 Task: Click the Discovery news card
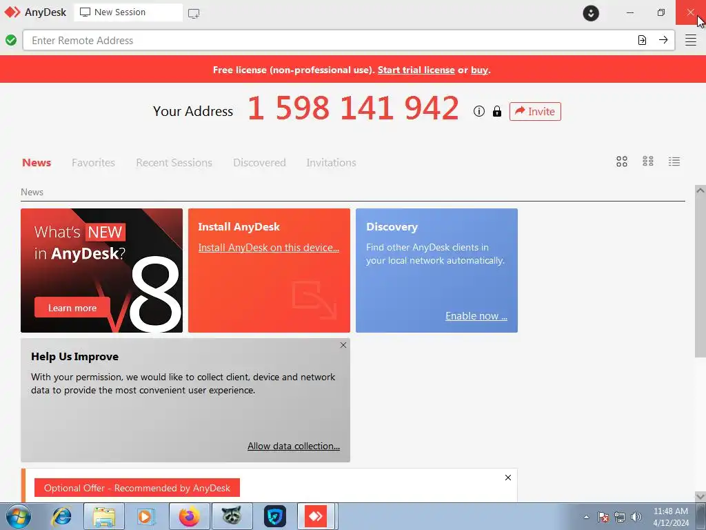[436, 271]
